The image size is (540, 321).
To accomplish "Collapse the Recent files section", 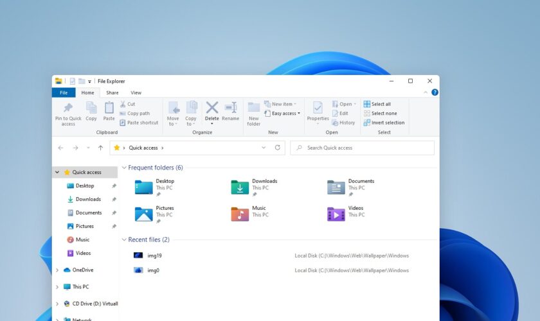I will click(124, 239).
